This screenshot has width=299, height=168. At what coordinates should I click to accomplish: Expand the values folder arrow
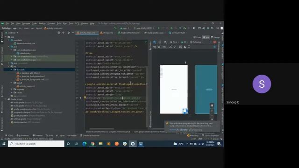pyautogui.click(x=11, y=92)
